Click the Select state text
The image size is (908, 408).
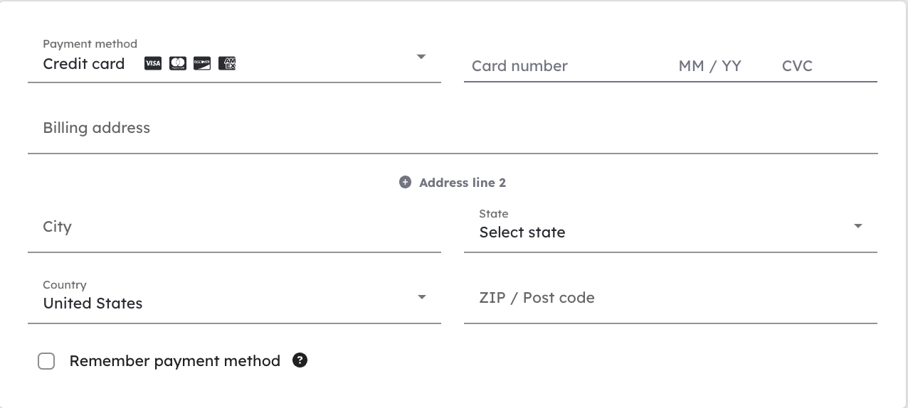pos(522,232)
